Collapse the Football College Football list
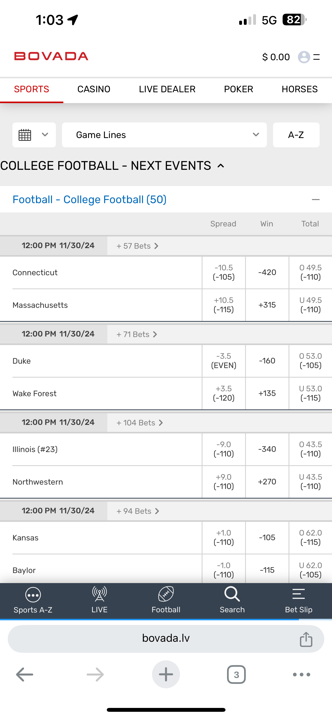 click(x=315, y=200)
